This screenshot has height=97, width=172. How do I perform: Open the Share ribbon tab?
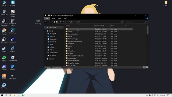(x=59, y=18)
